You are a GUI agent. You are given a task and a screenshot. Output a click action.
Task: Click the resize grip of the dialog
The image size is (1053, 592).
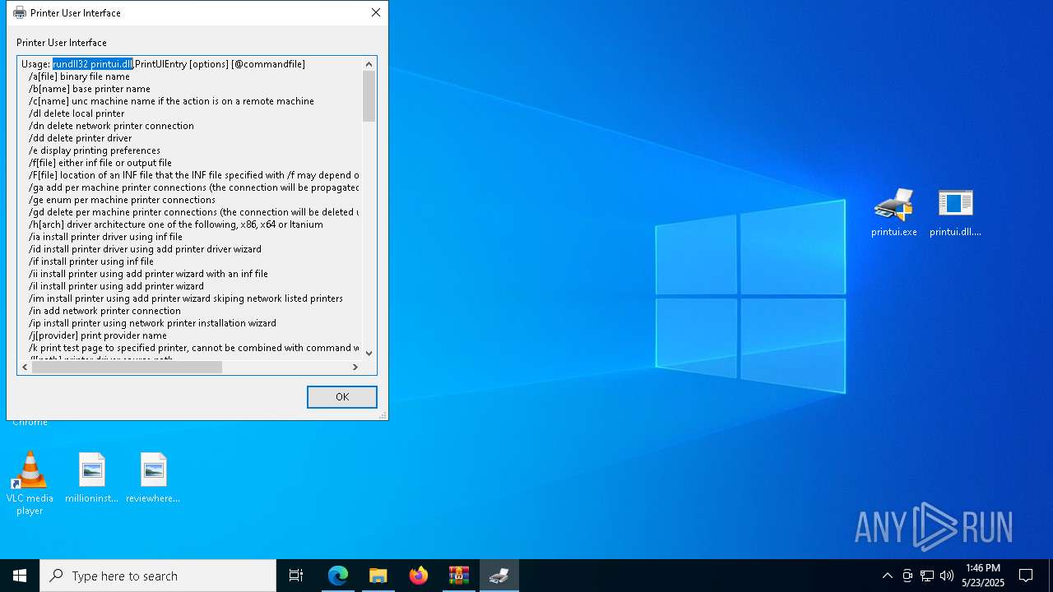383,416
